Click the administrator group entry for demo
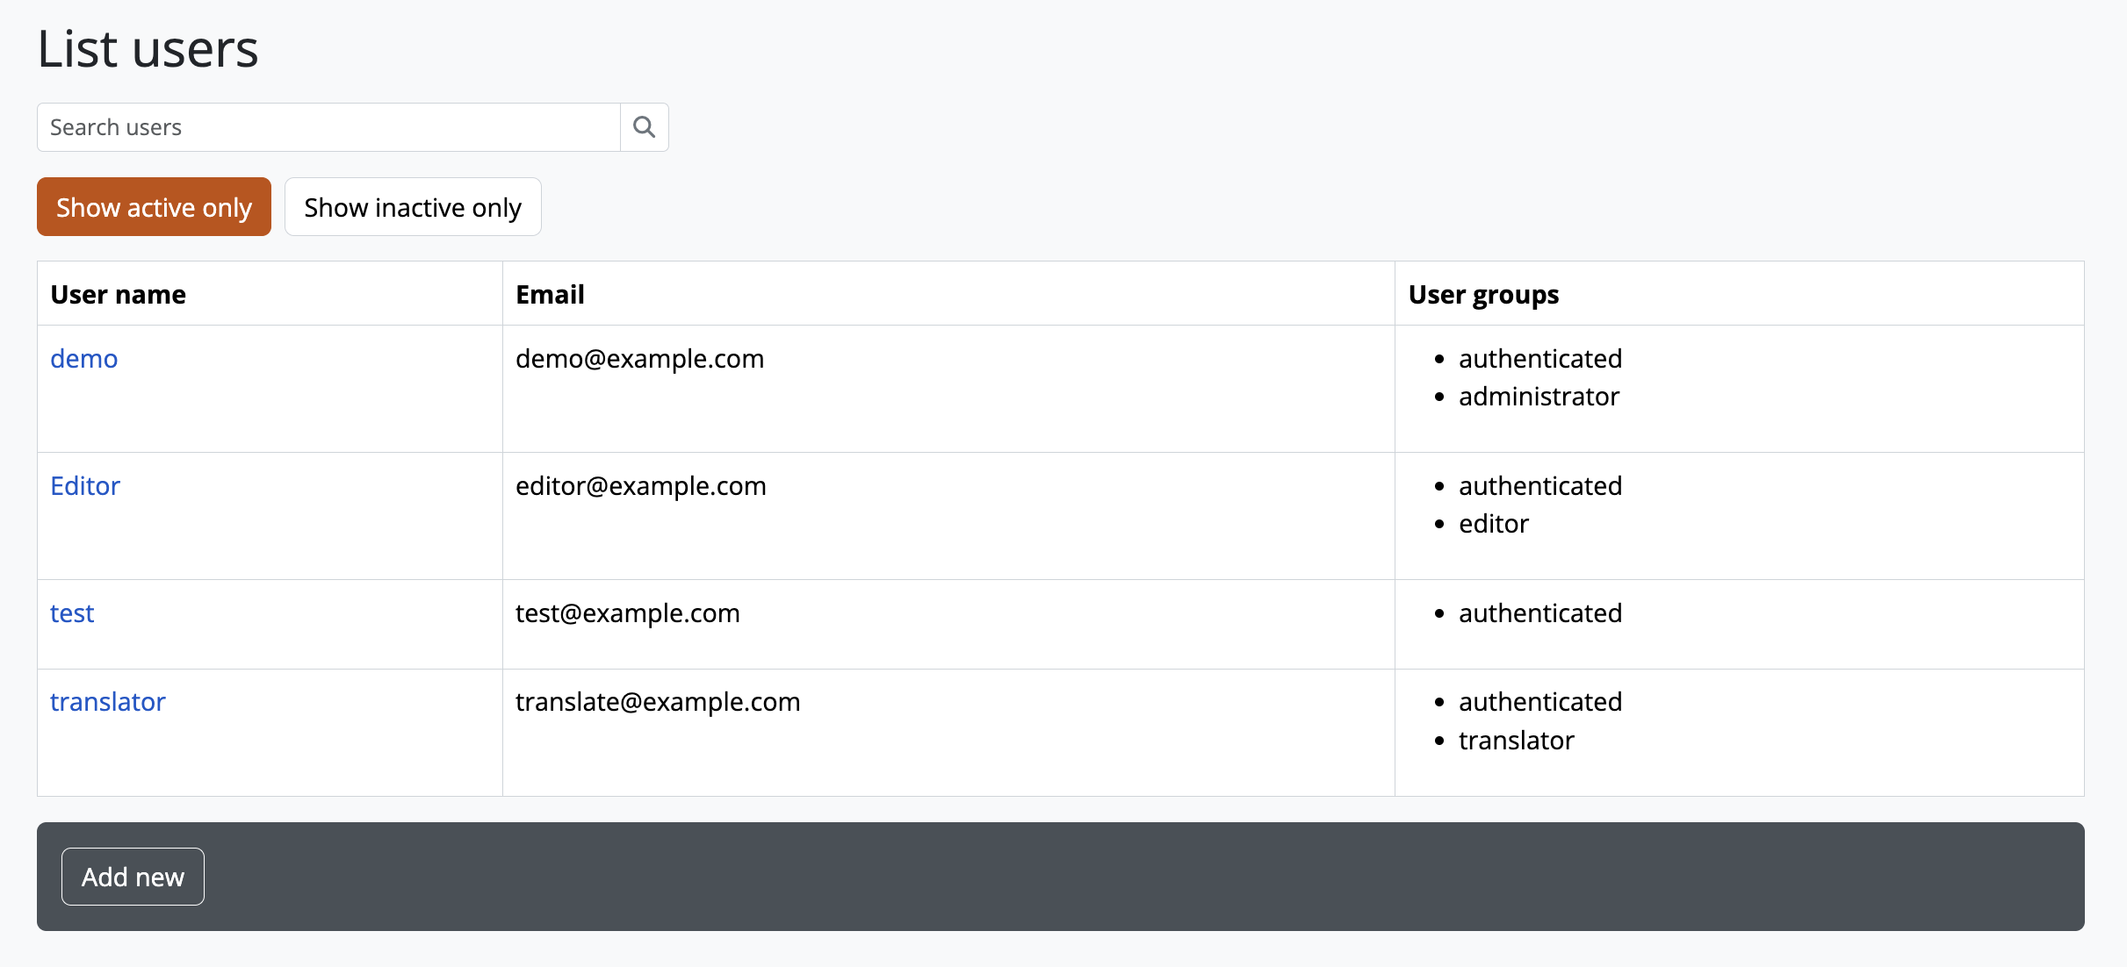 pos(1539,397)
